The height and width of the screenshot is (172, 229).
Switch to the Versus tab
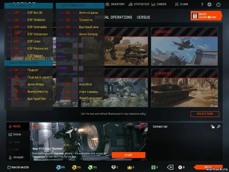click(x=143, y=17)
